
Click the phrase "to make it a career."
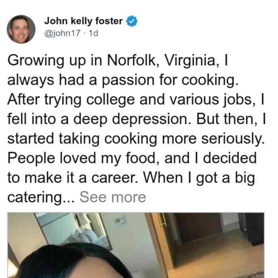pos(73,178)
